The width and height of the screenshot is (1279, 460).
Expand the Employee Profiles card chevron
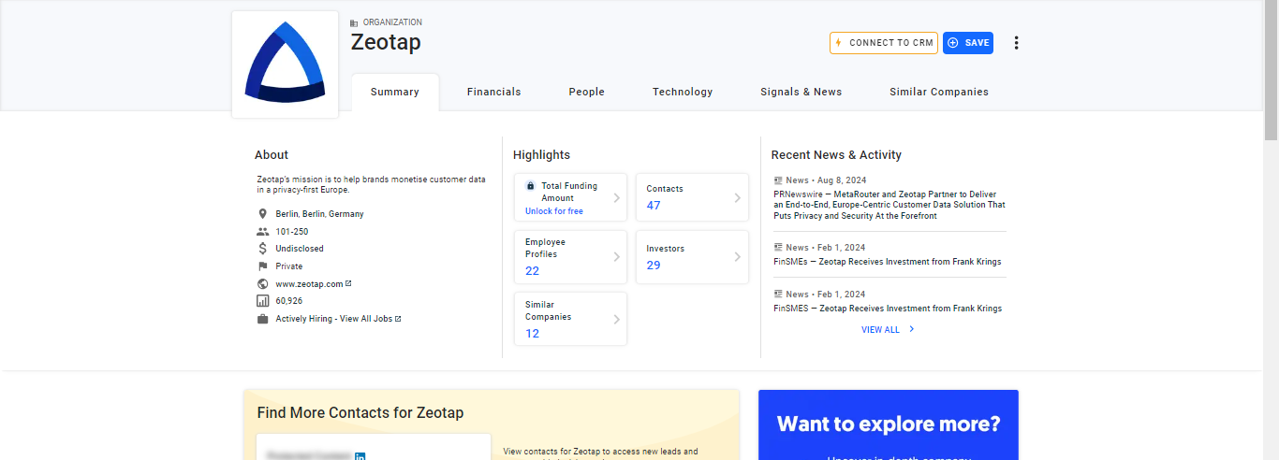616,257
